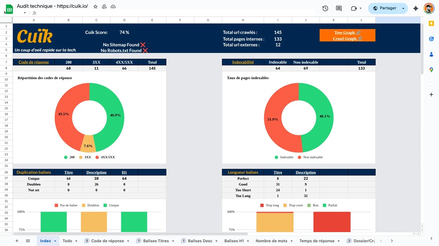The image size is (439, 246).
Task: Open Temps de réponse tab dropdown
Action: point(338,241)
